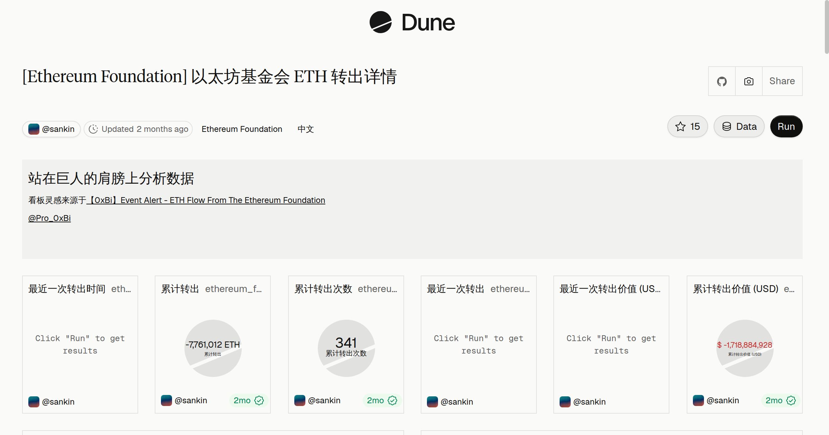The width and height of the screenshot is (829, 435).
Task: Select the 中文 tag
Action: point(305,129)
